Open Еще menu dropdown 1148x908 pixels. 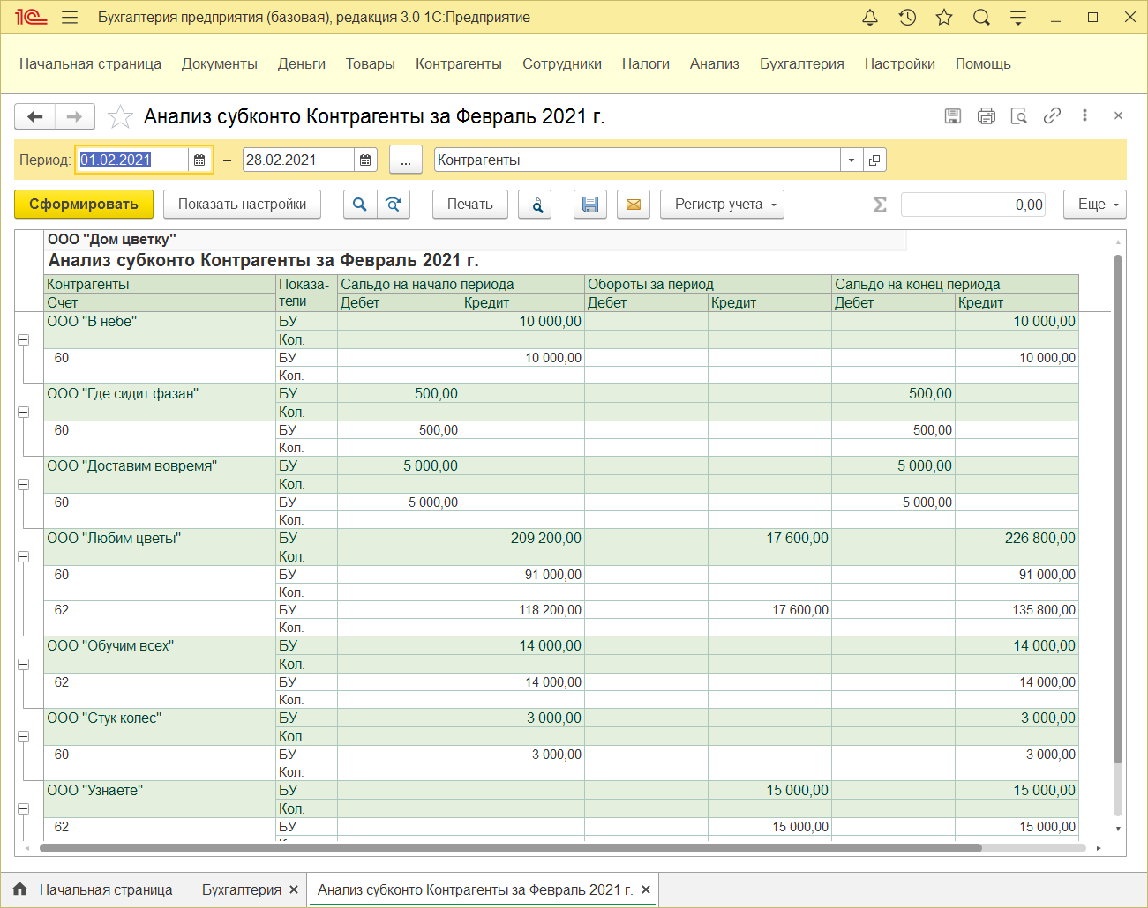(x=1095, y=205)
